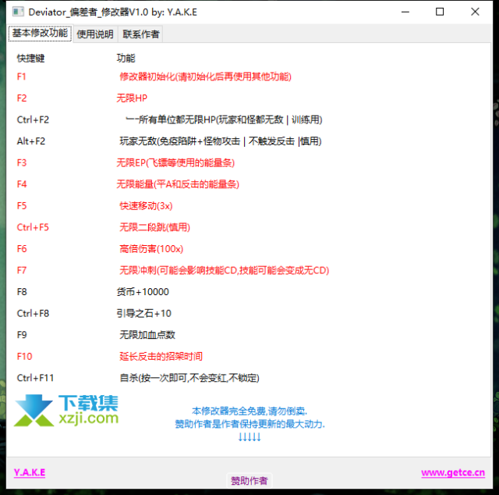Viewport: 499px width, 495px height.
Task: Click 引导之石+10 function text
Action: click(x=143, y=313)
